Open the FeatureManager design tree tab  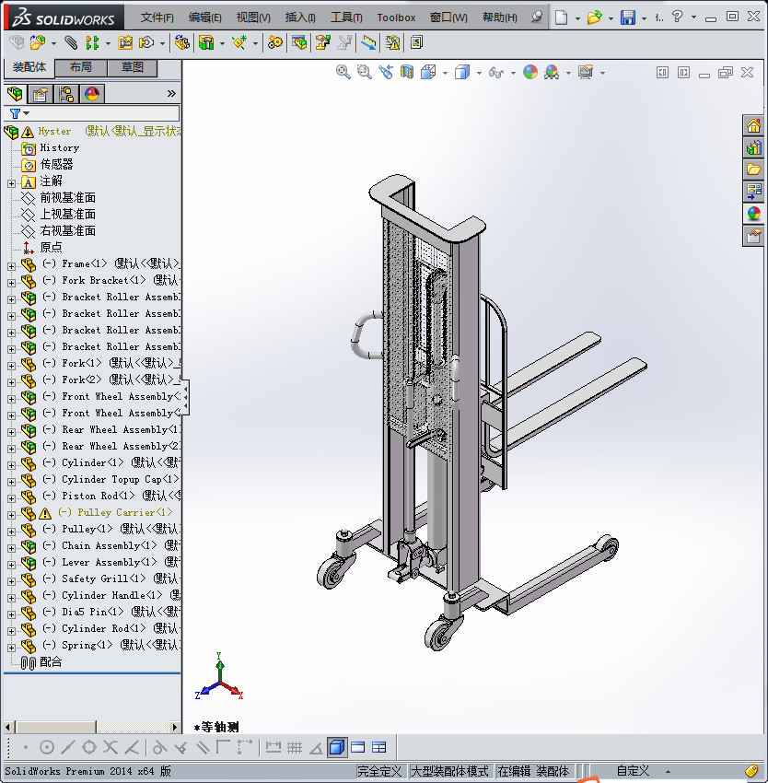click(x=15, y=94)
